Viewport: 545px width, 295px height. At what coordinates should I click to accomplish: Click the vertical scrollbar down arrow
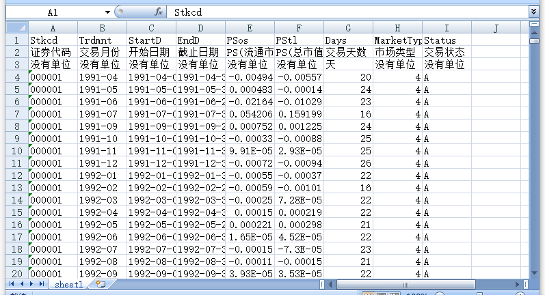[534, 273]
